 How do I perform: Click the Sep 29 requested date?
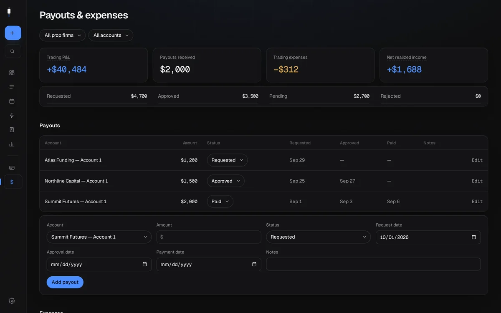click(297, 160)
